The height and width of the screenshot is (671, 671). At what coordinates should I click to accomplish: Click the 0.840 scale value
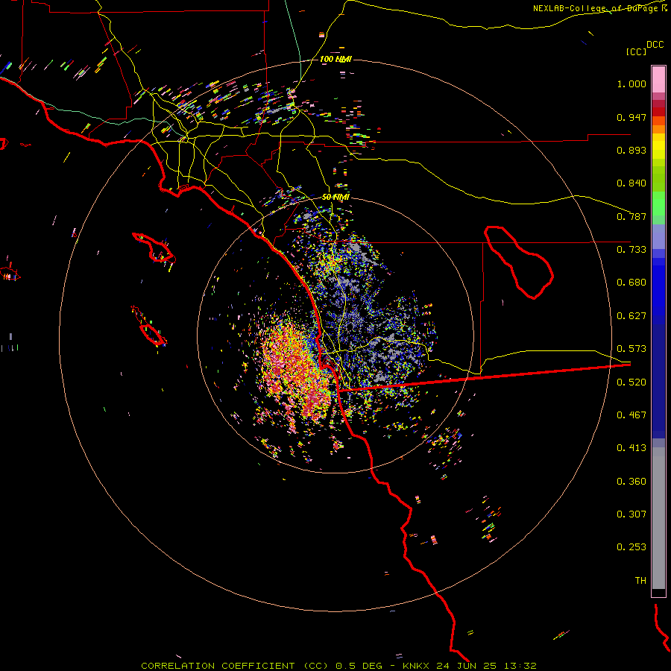(631, 183)
